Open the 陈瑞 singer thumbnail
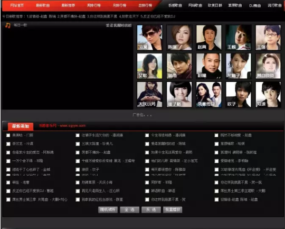The image size is (285, 229). tap(179, 38)
